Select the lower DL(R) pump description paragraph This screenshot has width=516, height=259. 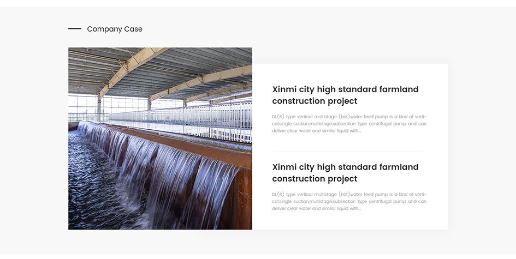click(x=349, y=201)
